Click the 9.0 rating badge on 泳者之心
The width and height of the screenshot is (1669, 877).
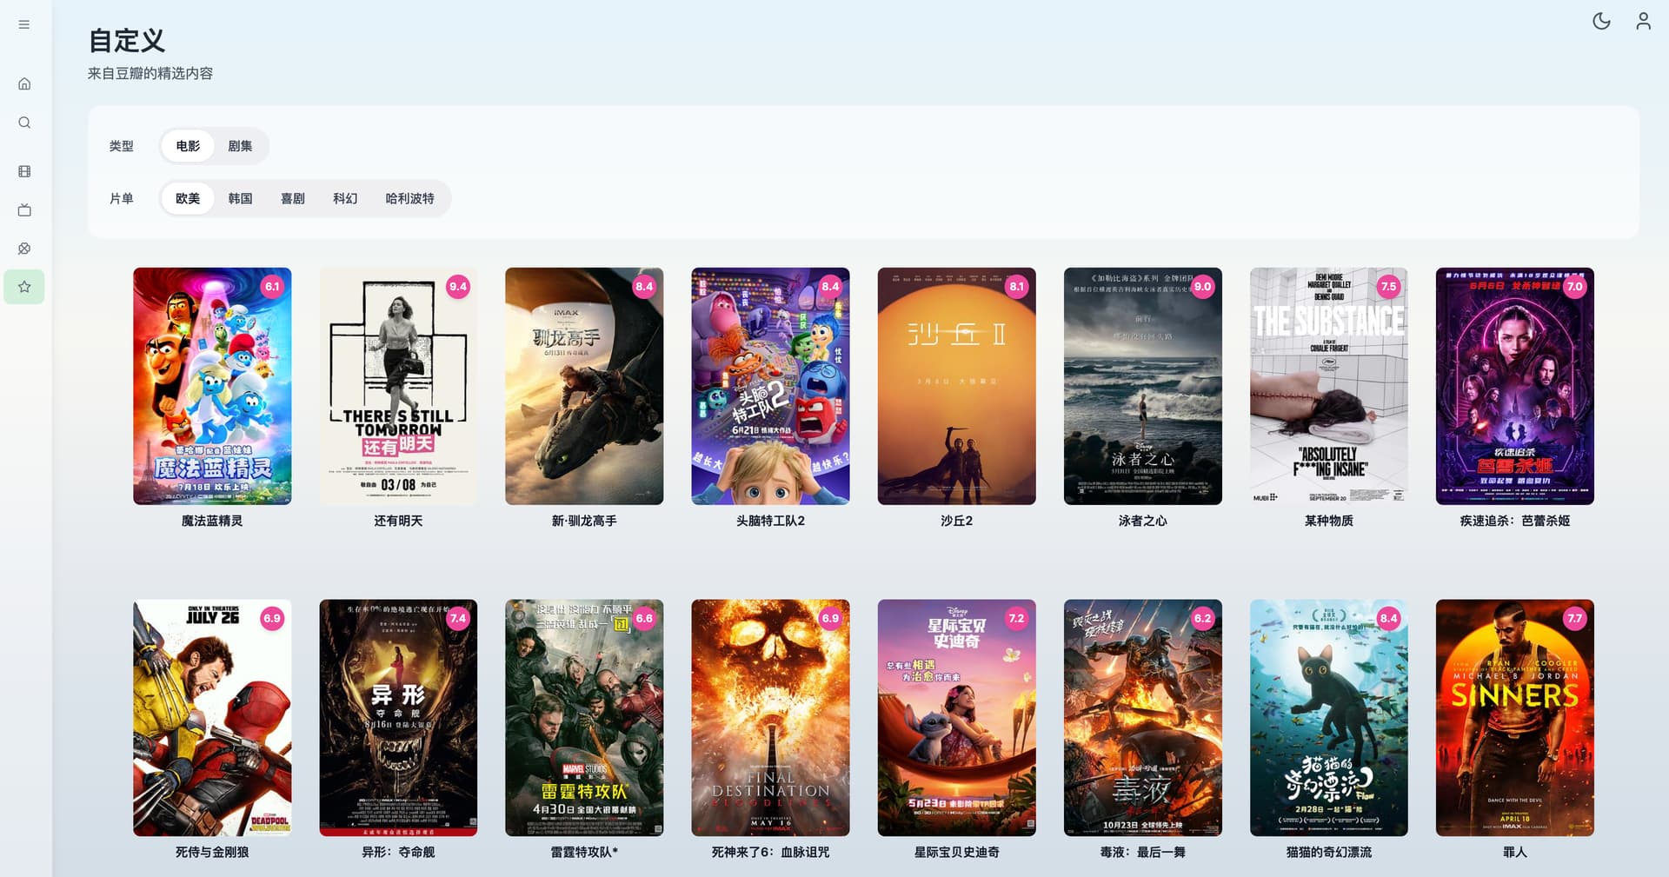coord(1202,287)
